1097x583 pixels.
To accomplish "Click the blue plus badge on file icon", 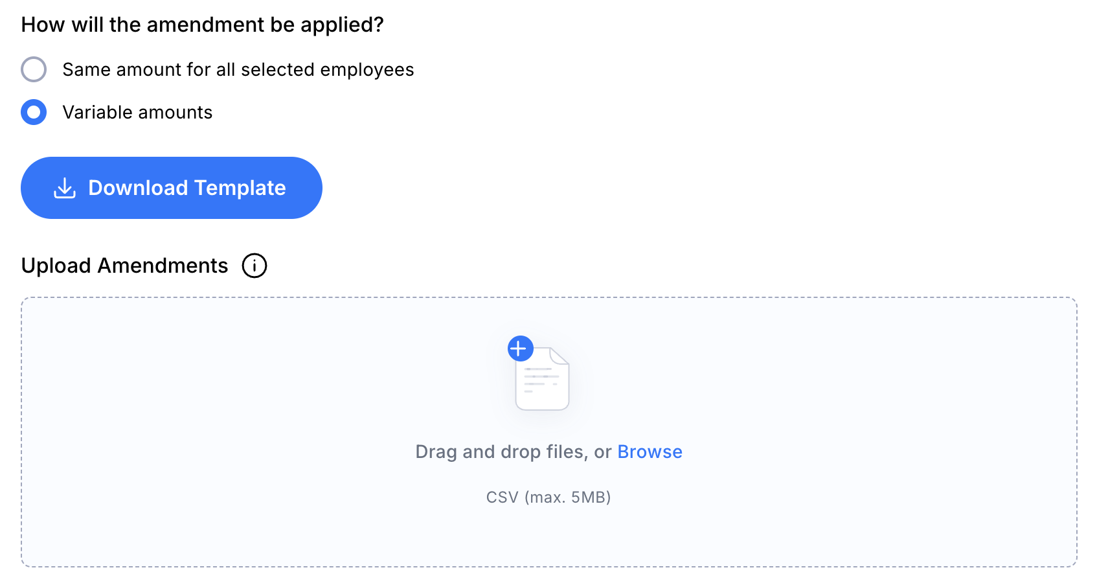I will pos(521,349).
